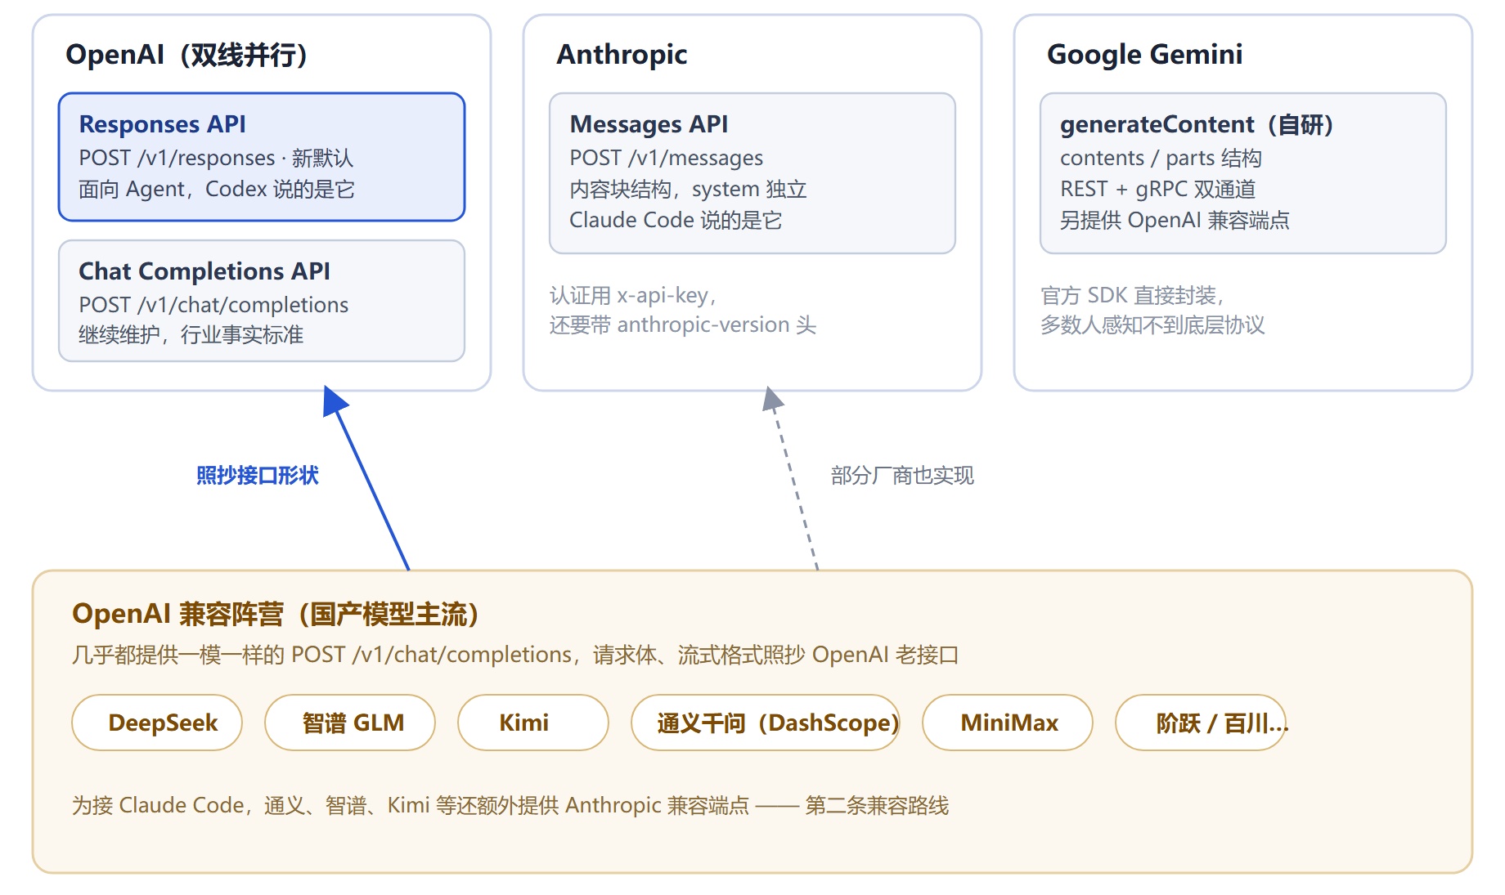Select the 阶跃 / 百川 pill
1505x895 pixels.
[x=1201, y=723]
